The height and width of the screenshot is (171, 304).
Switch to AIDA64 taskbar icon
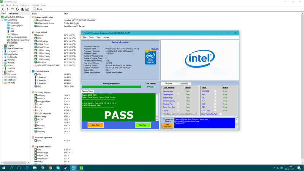click(x=81, y=168)
